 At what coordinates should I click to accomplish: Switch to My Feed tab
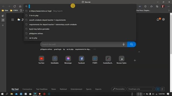pos(15,89)
